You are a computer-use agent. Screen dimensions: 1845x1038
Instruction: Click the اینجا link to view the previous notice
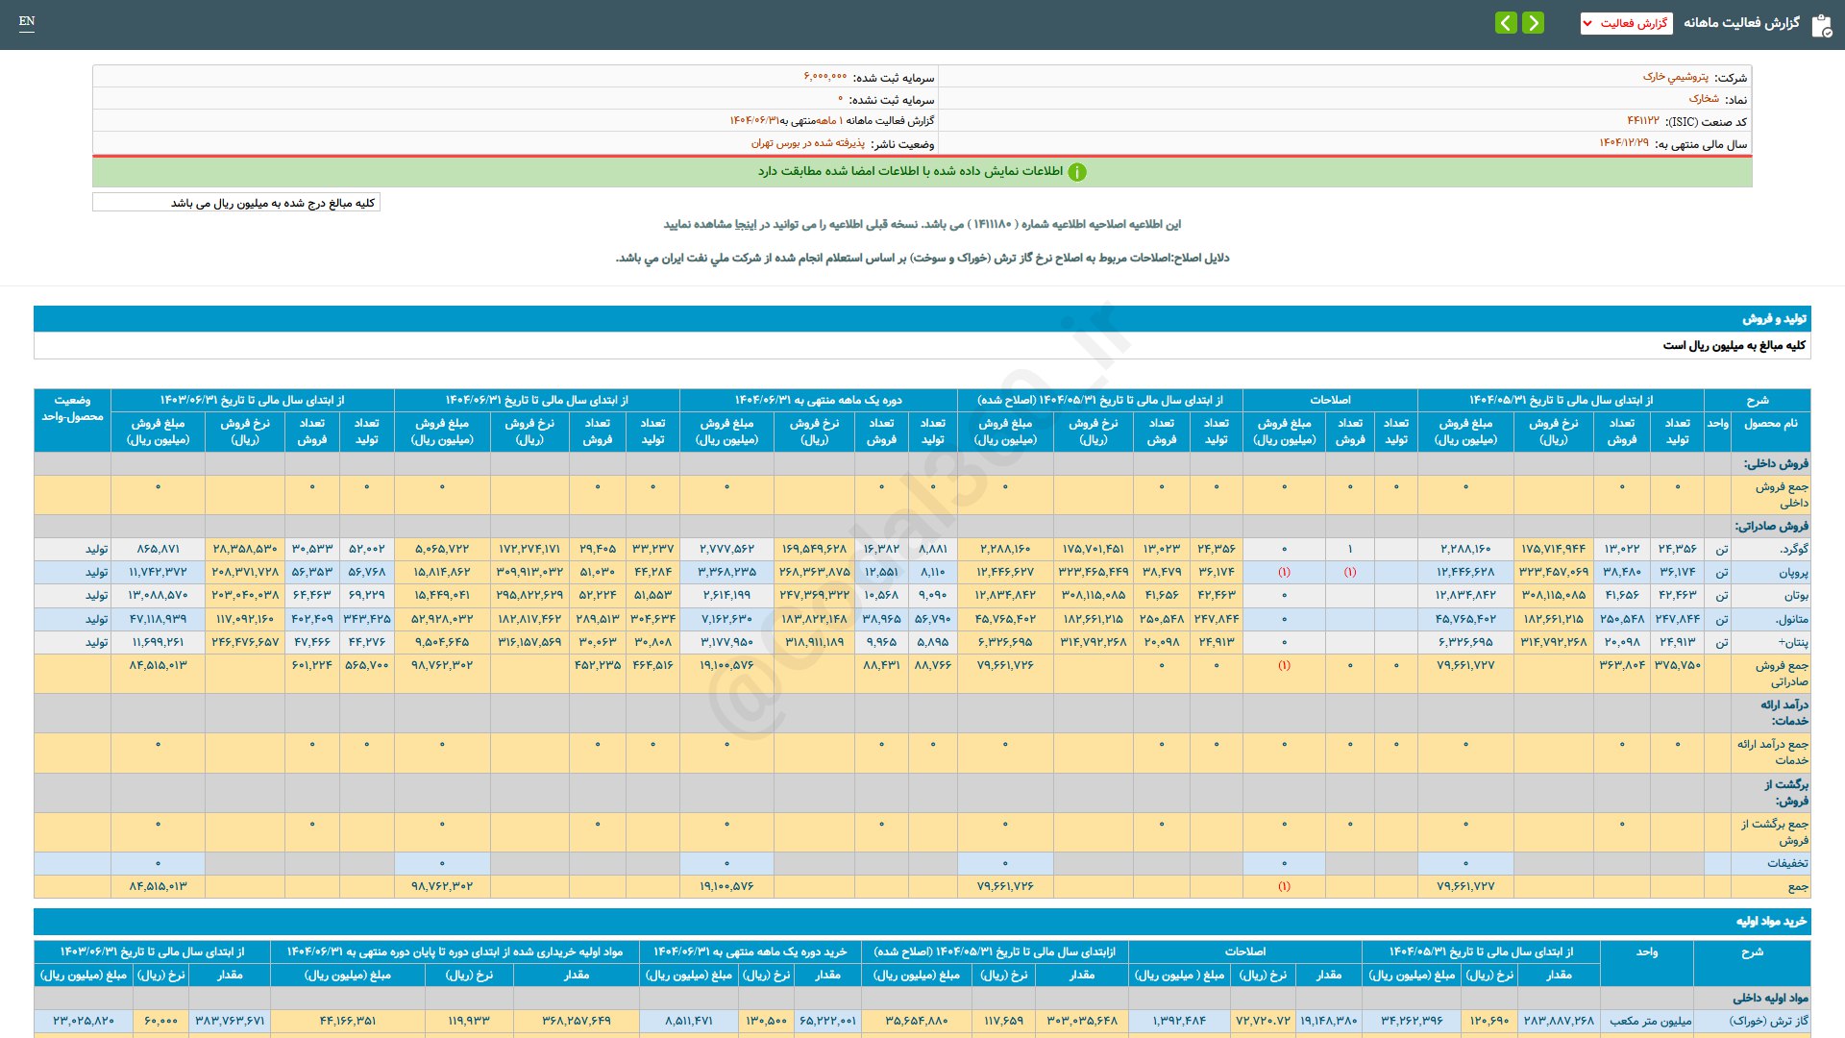(x=746, y=224)
